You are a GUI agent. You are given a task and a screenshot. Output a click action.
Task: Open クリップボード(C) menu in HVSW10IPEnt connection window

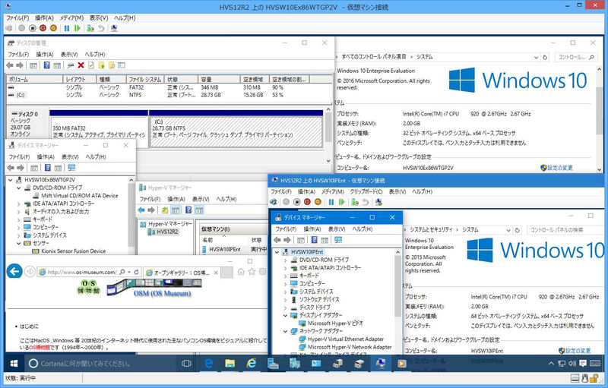click(366, 191)
